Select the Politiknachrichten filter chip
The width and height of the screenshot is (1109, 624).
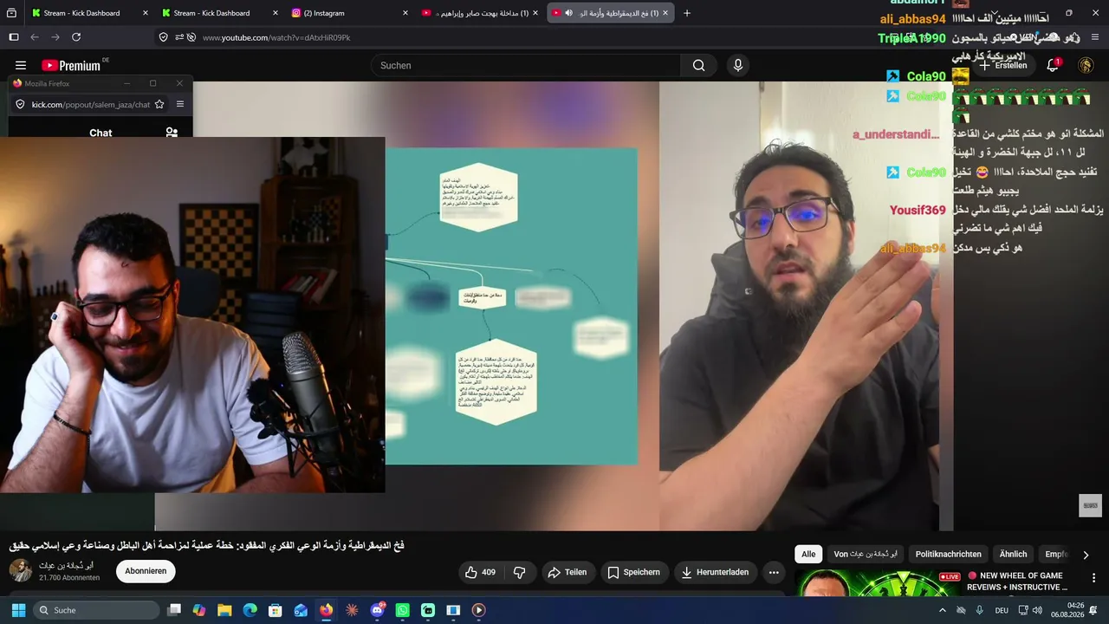[x=949, y=555]
